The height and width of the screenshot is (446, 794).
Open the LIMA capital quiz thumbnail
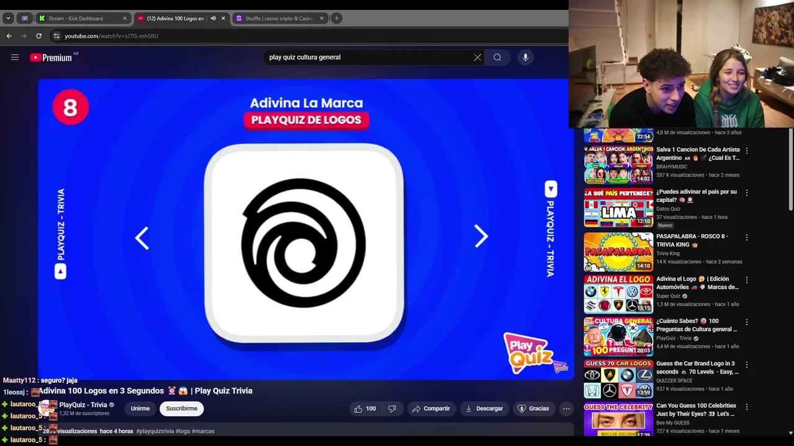618,208
